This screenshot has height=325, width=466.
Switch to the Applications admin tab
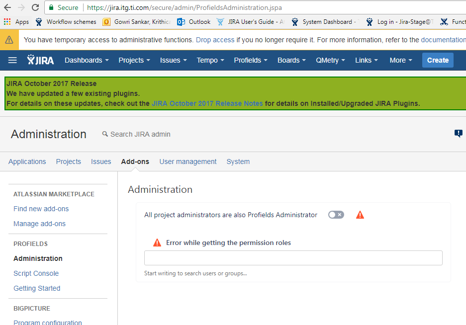(x=27, y=162)
